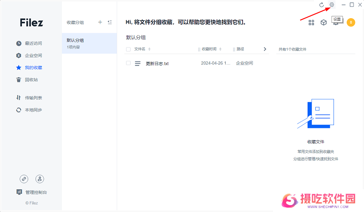The image size is (364, 212).
Task: Click the sync icon beside 本地同步
Action: coord(19,110)
